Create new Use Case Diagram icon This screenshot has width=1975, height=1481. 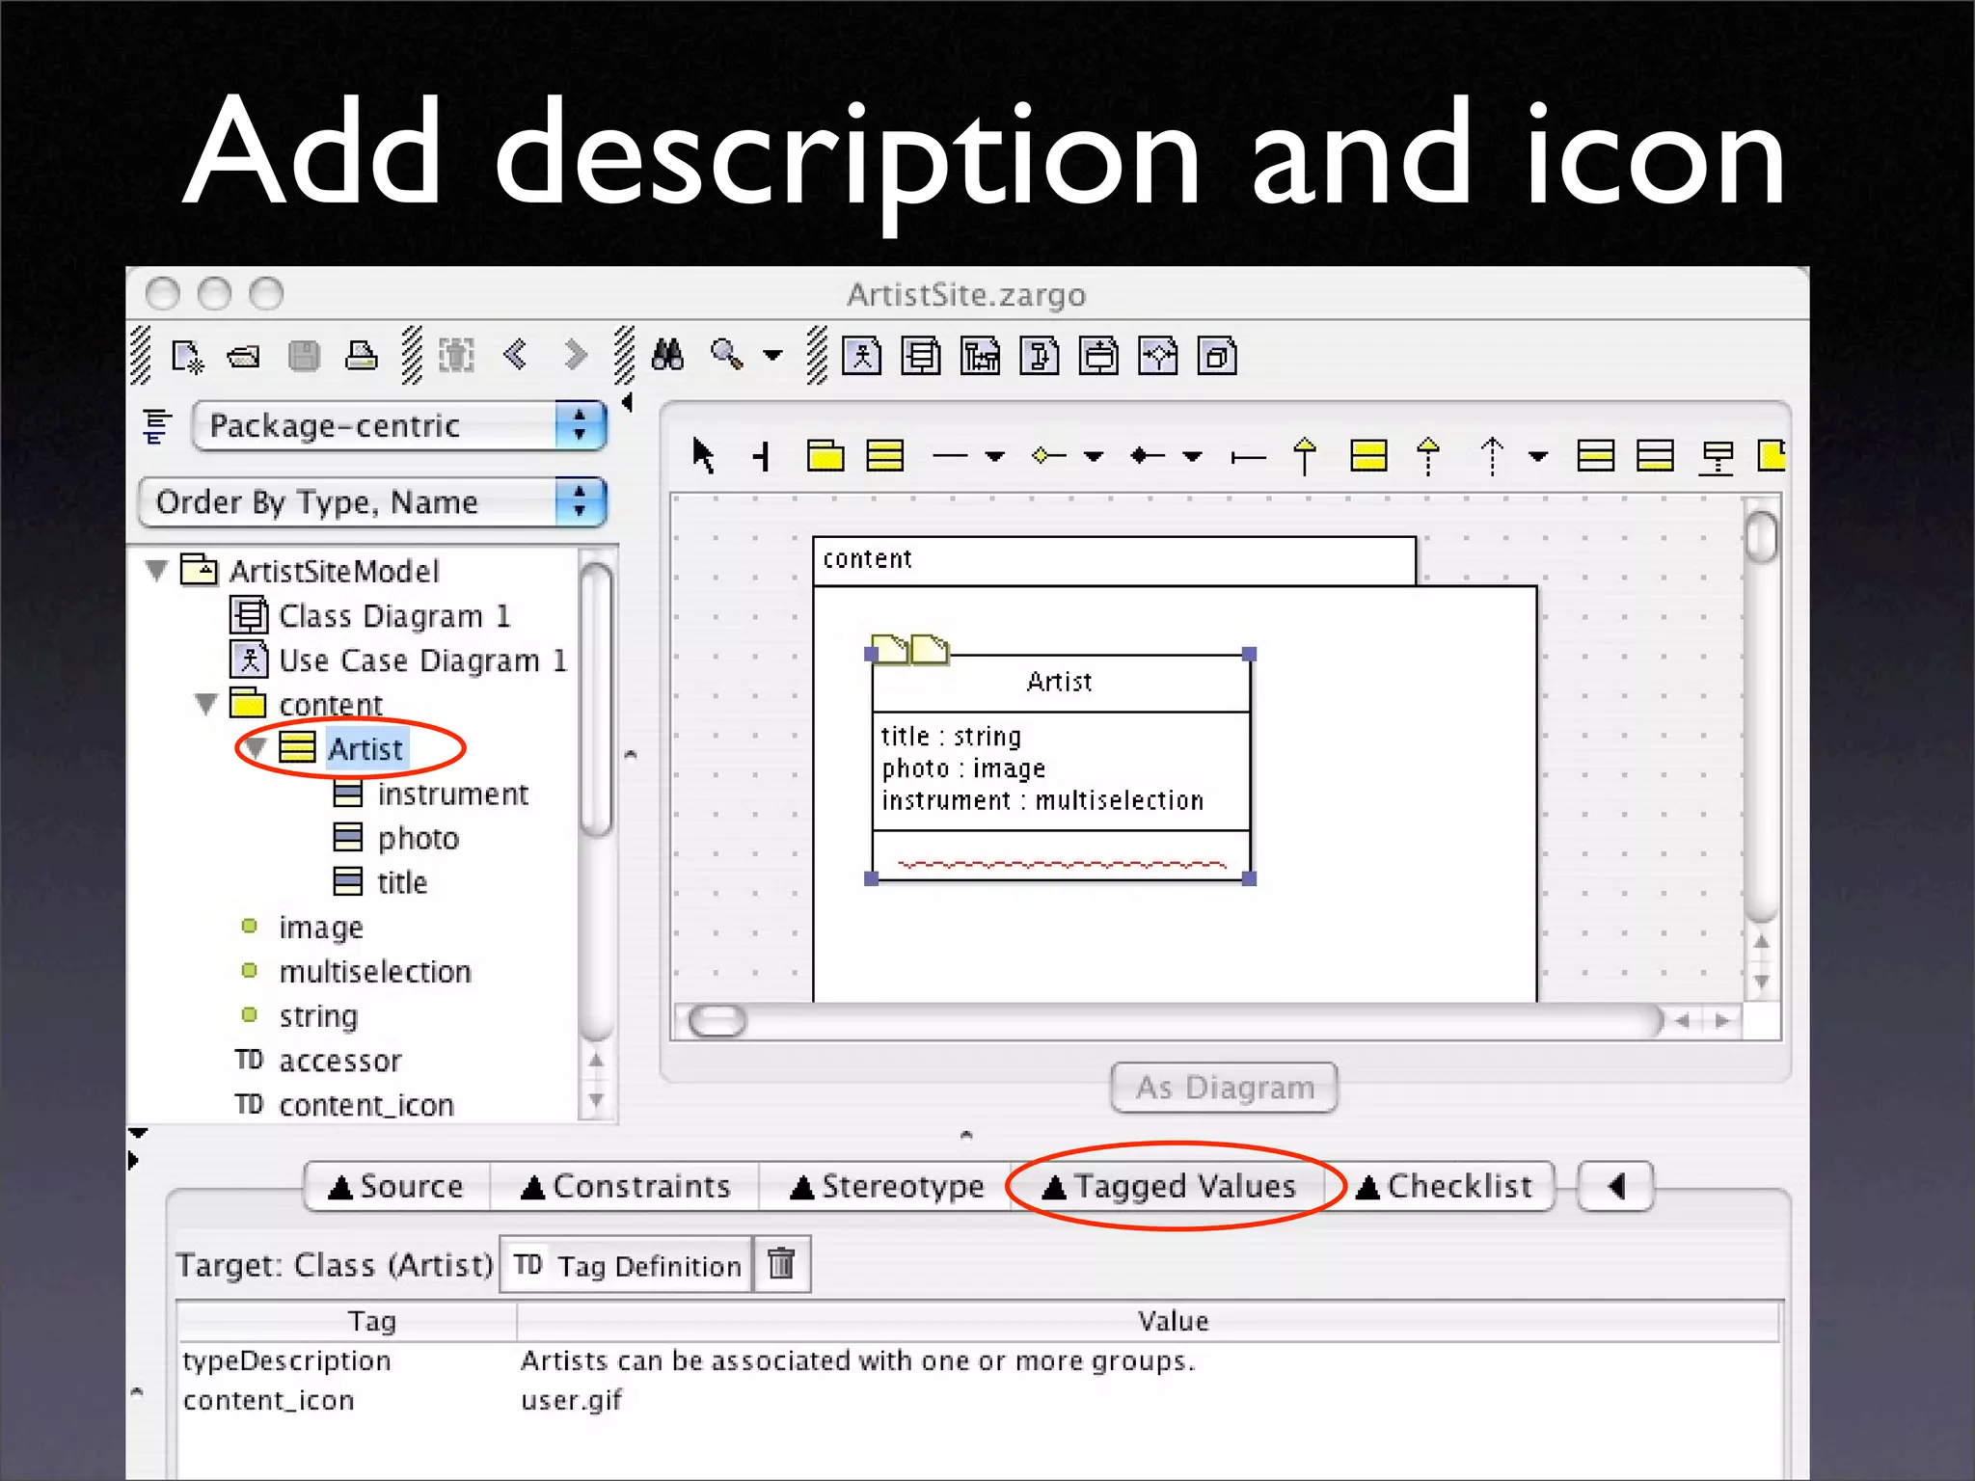click(x=861, y=356)
